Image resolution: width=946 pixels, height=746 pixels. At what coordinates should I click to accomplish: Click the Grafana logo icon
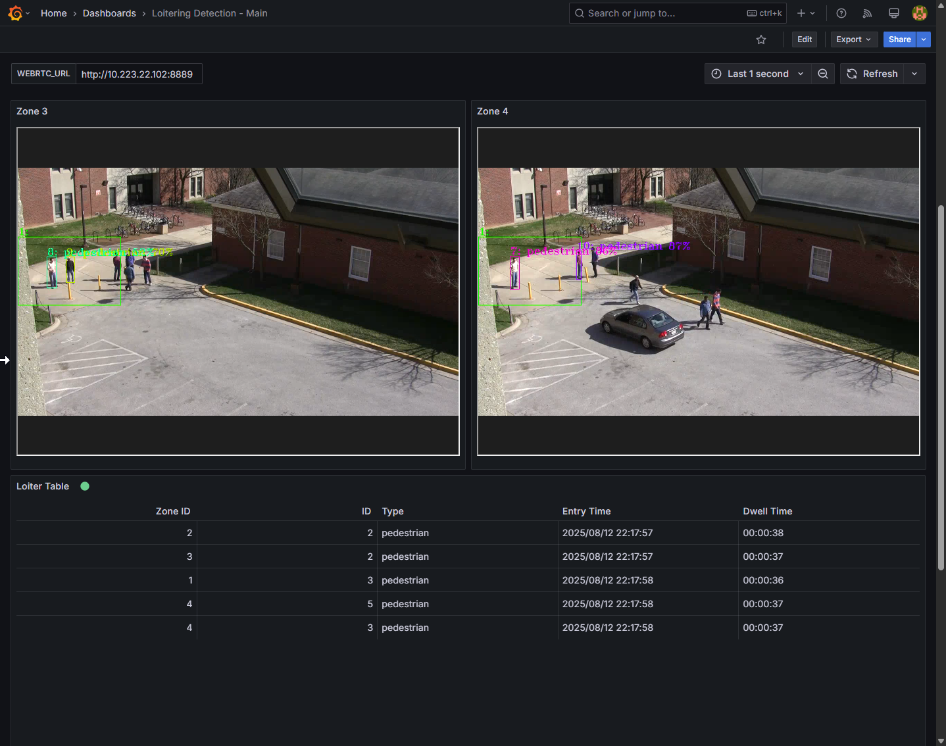click(x=15, y=13)
